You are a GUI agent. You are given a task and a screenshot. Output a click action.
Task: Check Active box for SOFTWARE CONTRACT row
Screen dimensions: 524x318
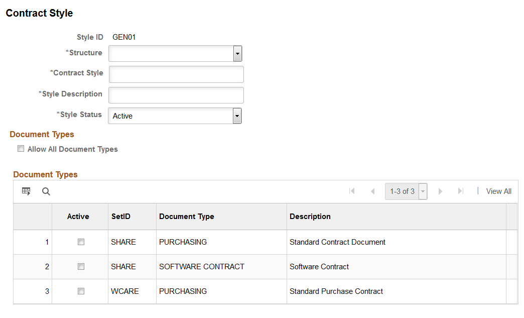81,266
